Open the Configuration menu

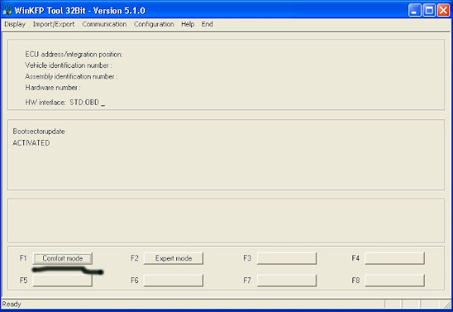coord(154,24)
